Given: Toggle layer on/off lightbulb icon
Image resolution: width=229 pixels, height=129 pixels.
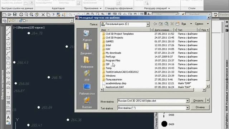Looking at the screenshot, I should pyautogui.click(x=10, y=21).
